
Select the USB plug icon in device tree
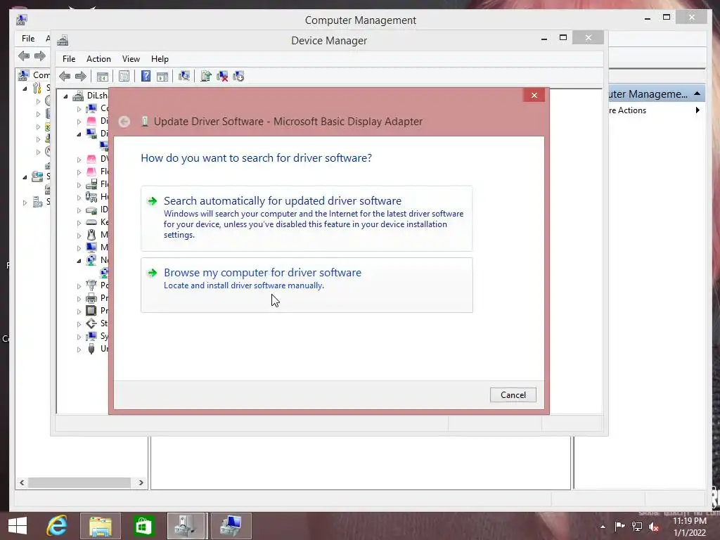[91, 349]
